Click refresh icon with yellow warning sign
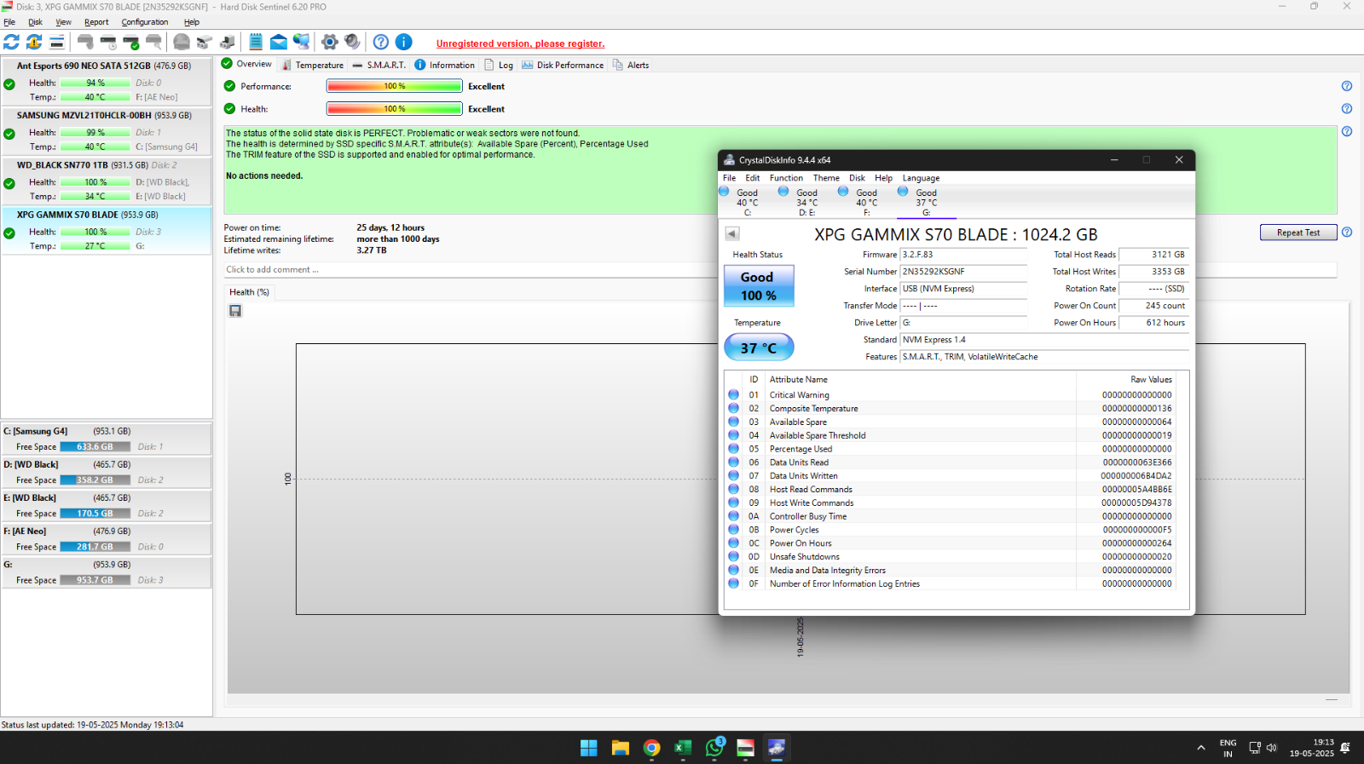The height and width of the screenshot is (764, 1364). (34, 42)
